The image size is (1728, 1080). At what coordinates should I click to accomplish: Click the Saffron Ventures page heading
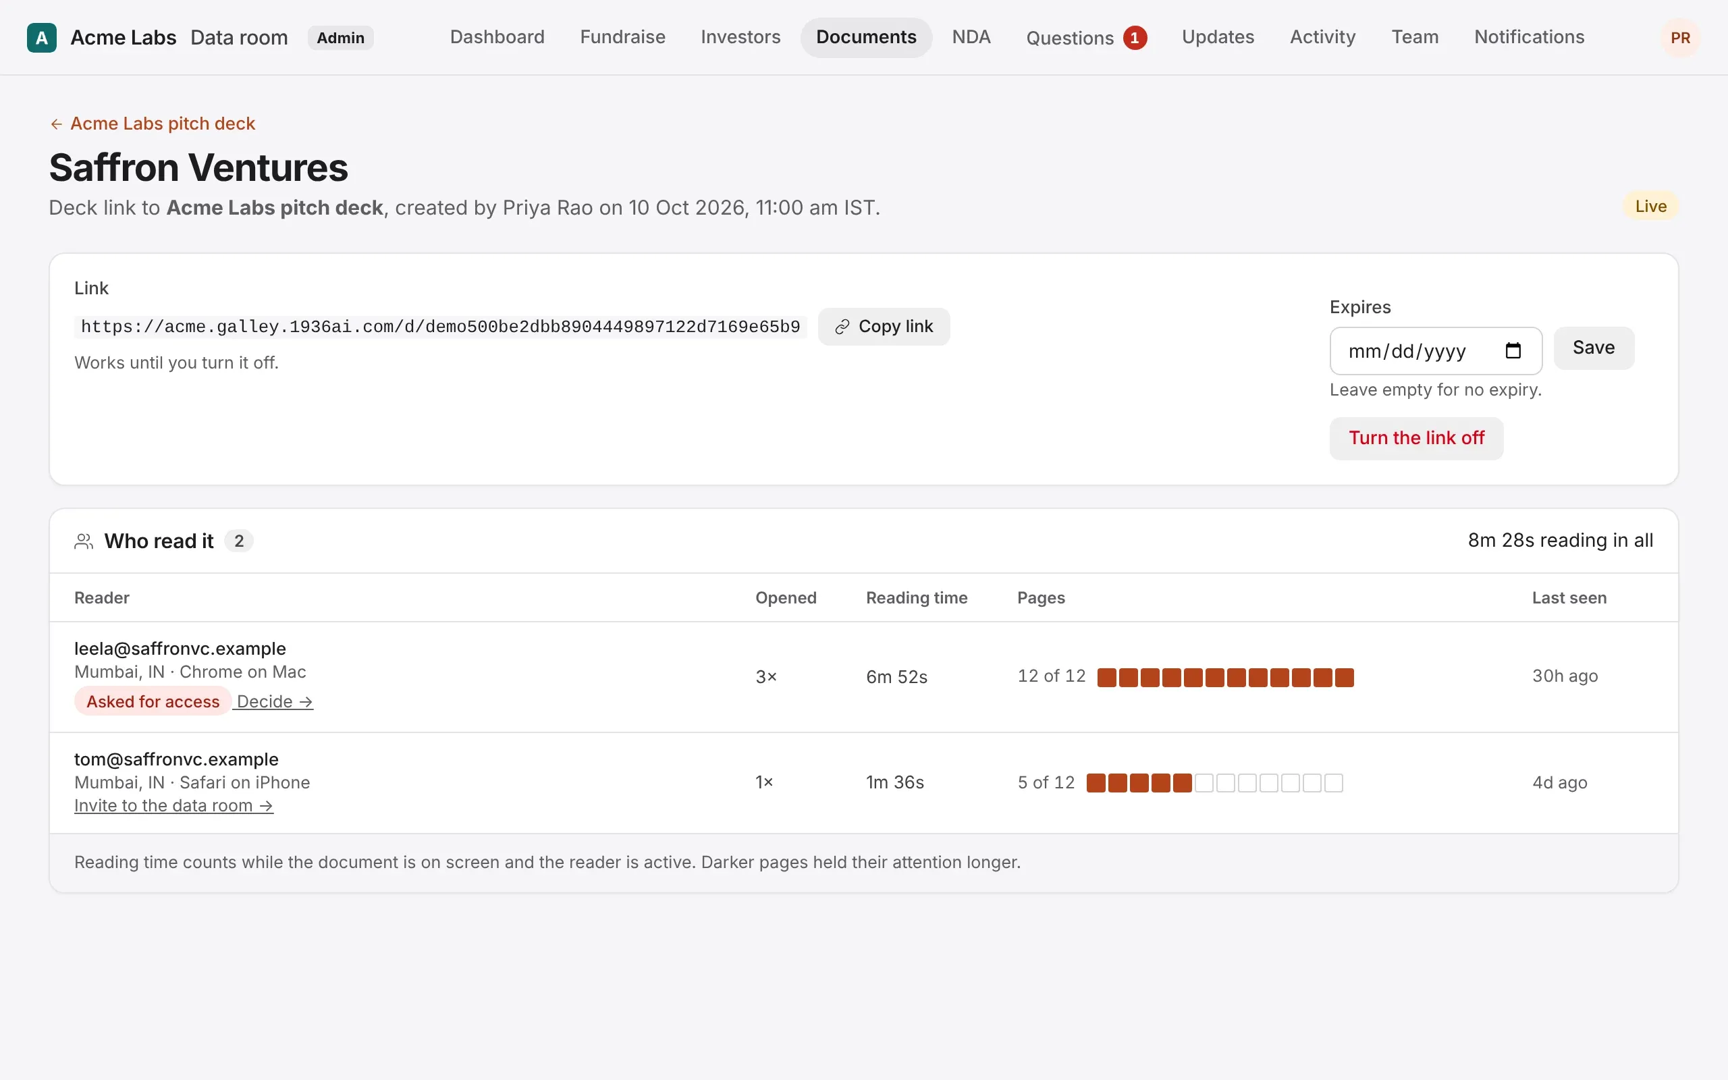[x=198, y=168]
